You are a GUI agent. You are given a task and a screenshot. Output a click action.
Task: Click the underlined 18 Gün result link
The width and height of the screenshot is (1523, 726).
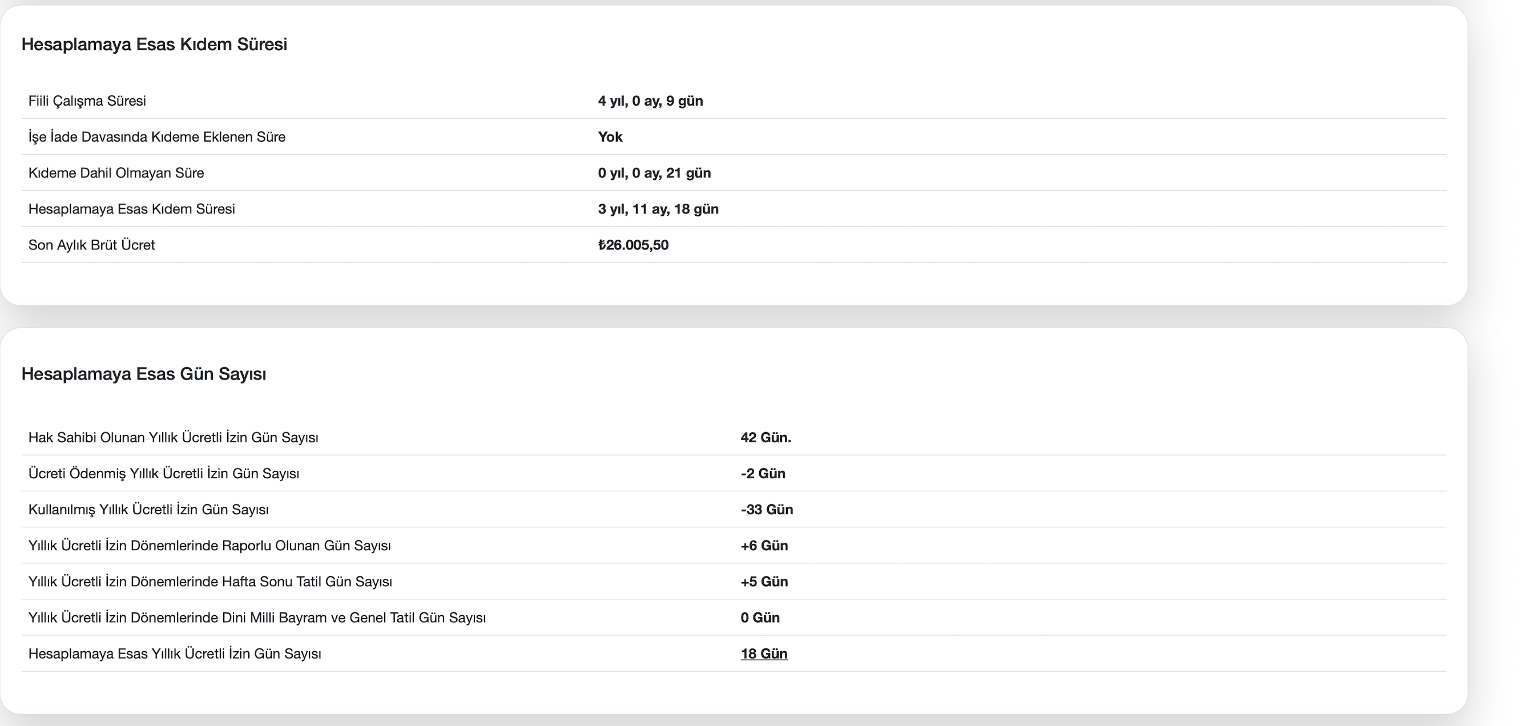[x=763, y=654]
